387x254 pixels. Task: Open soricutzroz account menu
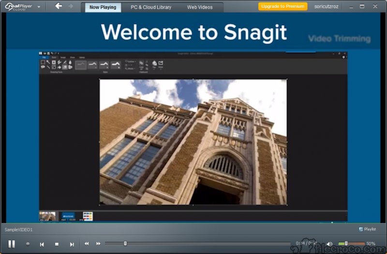coord(326,7)
